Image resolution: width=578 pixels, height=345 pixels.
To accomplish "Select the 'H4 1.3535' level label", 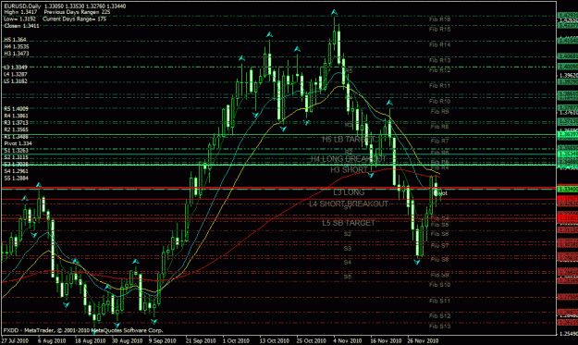I will pyautogui.click(x=17, y=46).
